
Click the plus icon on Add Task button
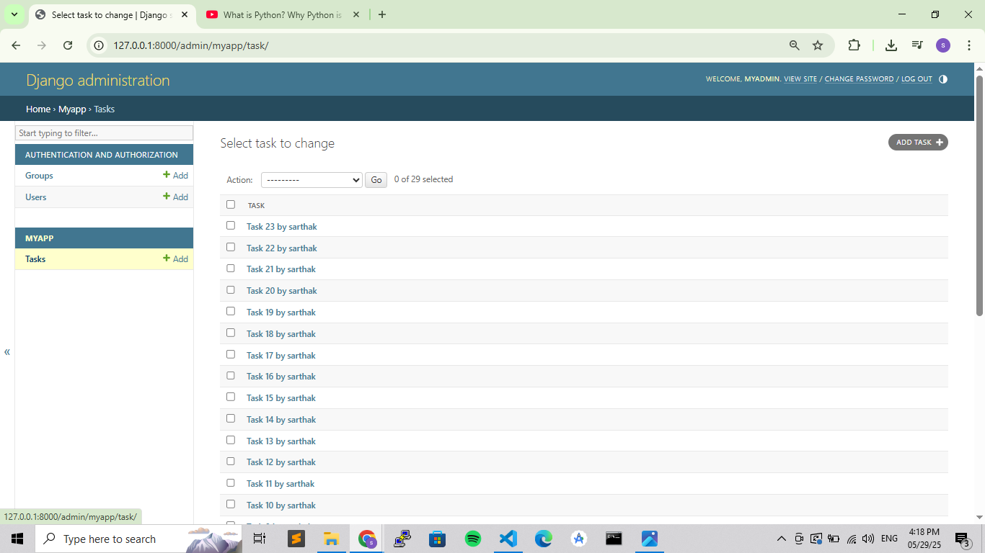click(x=940, y=143)
